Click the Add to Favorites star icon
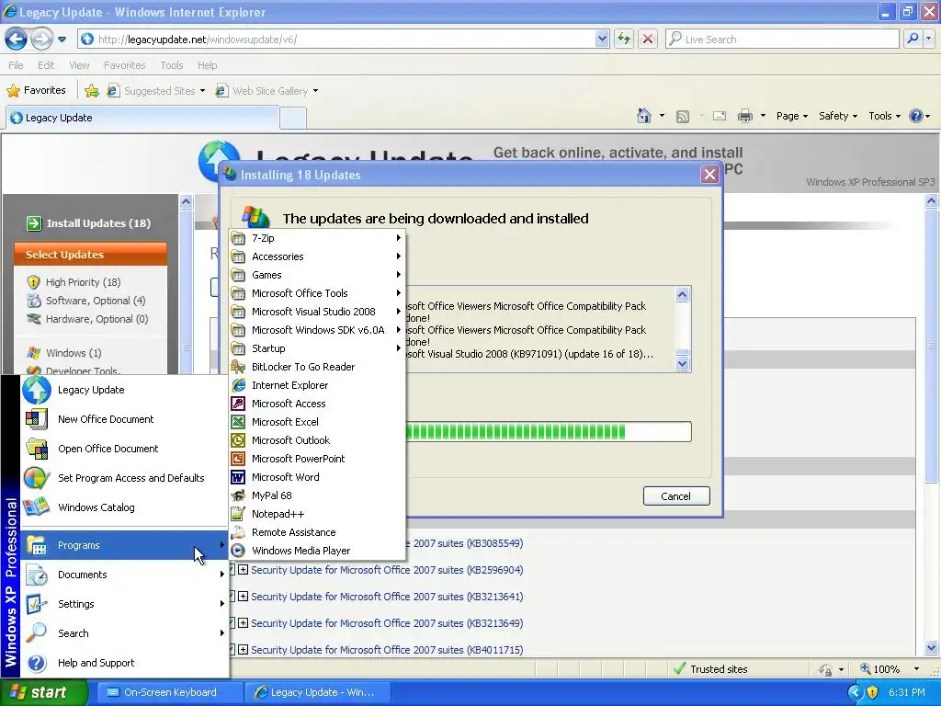Viewport: 941px width, 706px height. point(92,91)
